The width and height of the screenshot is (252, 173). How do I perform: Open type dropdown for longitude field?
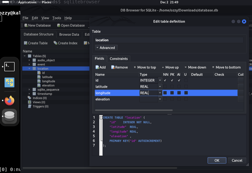coord(160,93)
